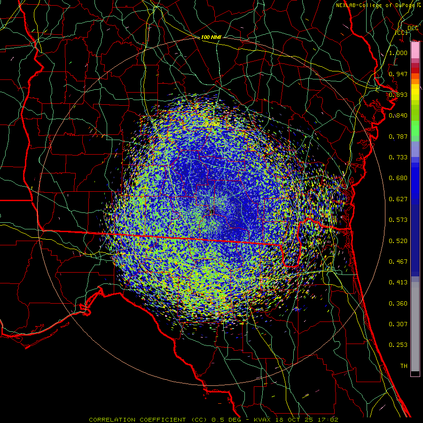Click the gray lower segment of the color bar
The image size is (423, 423).
pos(415,327)
